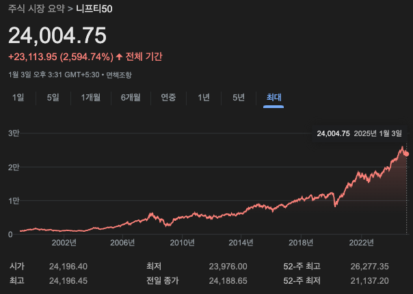Open the 면책조항 disclaimer link
This screenshot has height=294, width=413.
119,75
